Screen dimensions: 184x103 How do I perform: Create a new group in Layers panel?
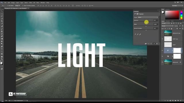coord(175,100)
